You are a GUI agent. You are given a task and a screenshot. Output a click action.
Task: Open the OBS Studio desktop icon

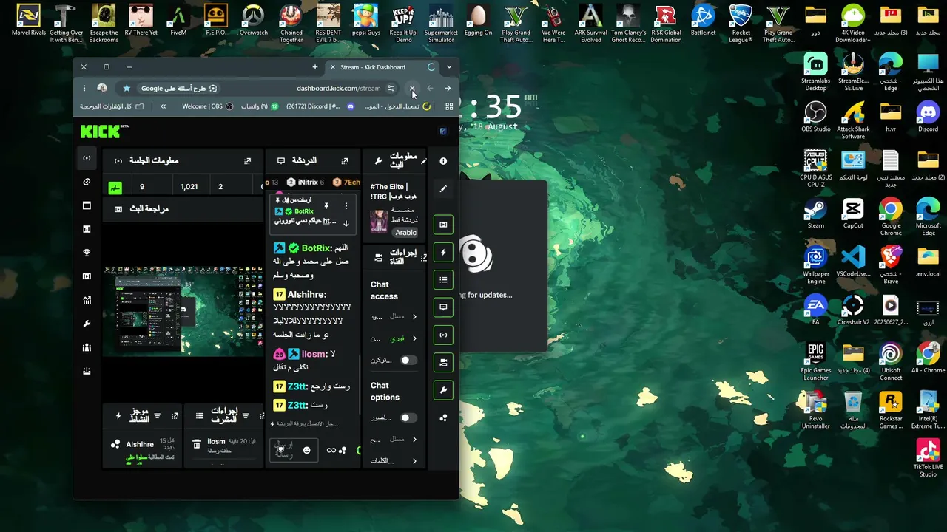point(815,117)
